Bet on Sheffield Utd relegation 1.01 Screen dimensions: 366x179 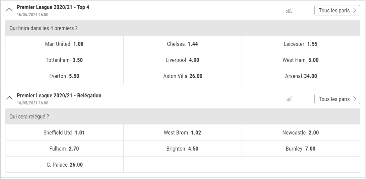[64, 133]
